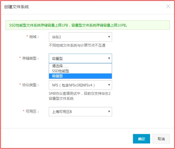Screen dimensions: 175x149
Task: Click the green SSD性能型 capacity limit notice
Action: click(88, 25)
